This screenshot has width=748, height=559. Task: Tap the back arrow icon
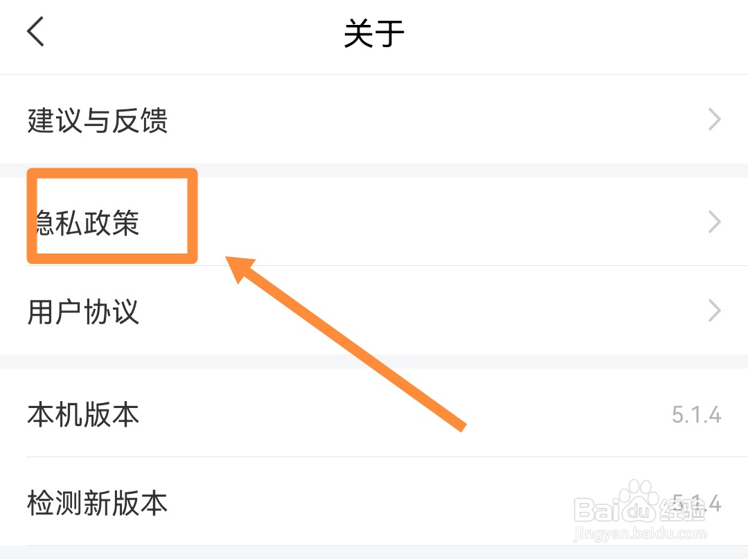(36, 32)
